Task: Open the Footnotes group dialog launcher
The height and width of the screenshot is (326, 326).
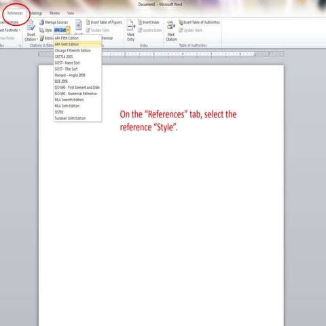Action: pos(20,46)
